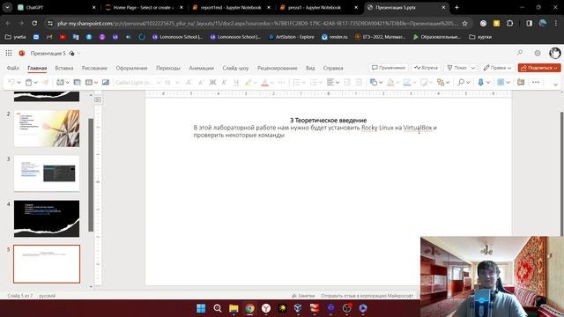Screen dimensions: 564x317
Task: Open the account profile picture
Action: pos(555,53)
